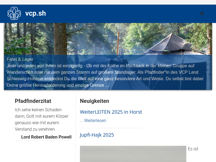Click the ellipsis before Weiterlesen

[x=82, y=121]
